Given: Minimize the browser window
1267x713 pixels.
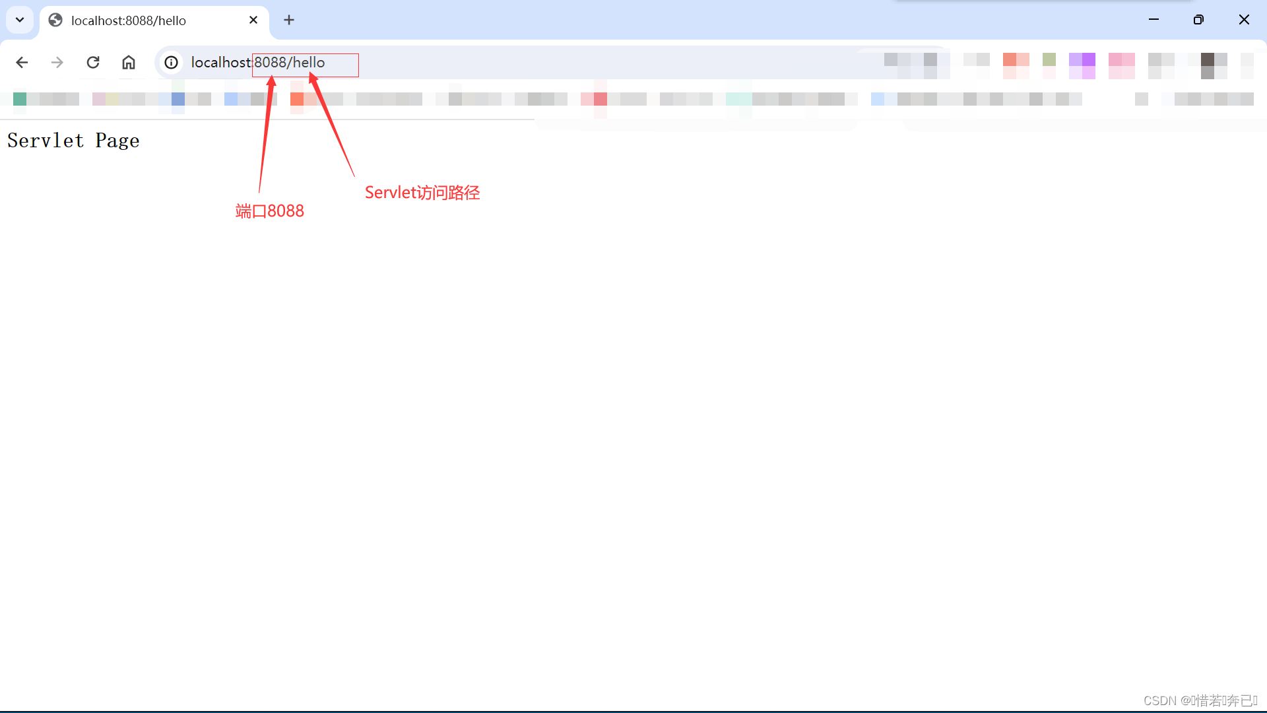Looking at the screenshot, I should (1153, 20).
